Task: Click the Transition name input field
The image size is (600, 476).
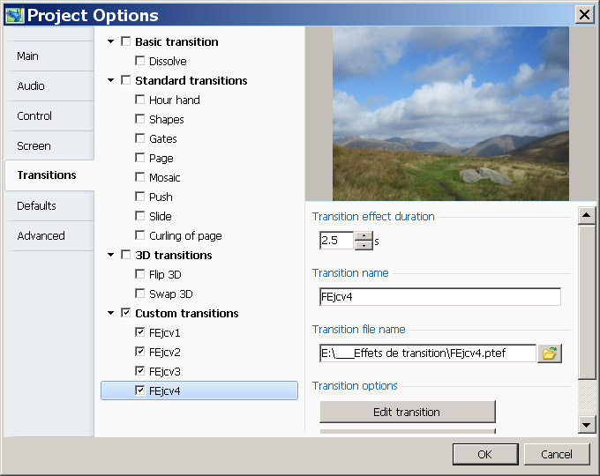Action: coord(440,297)
